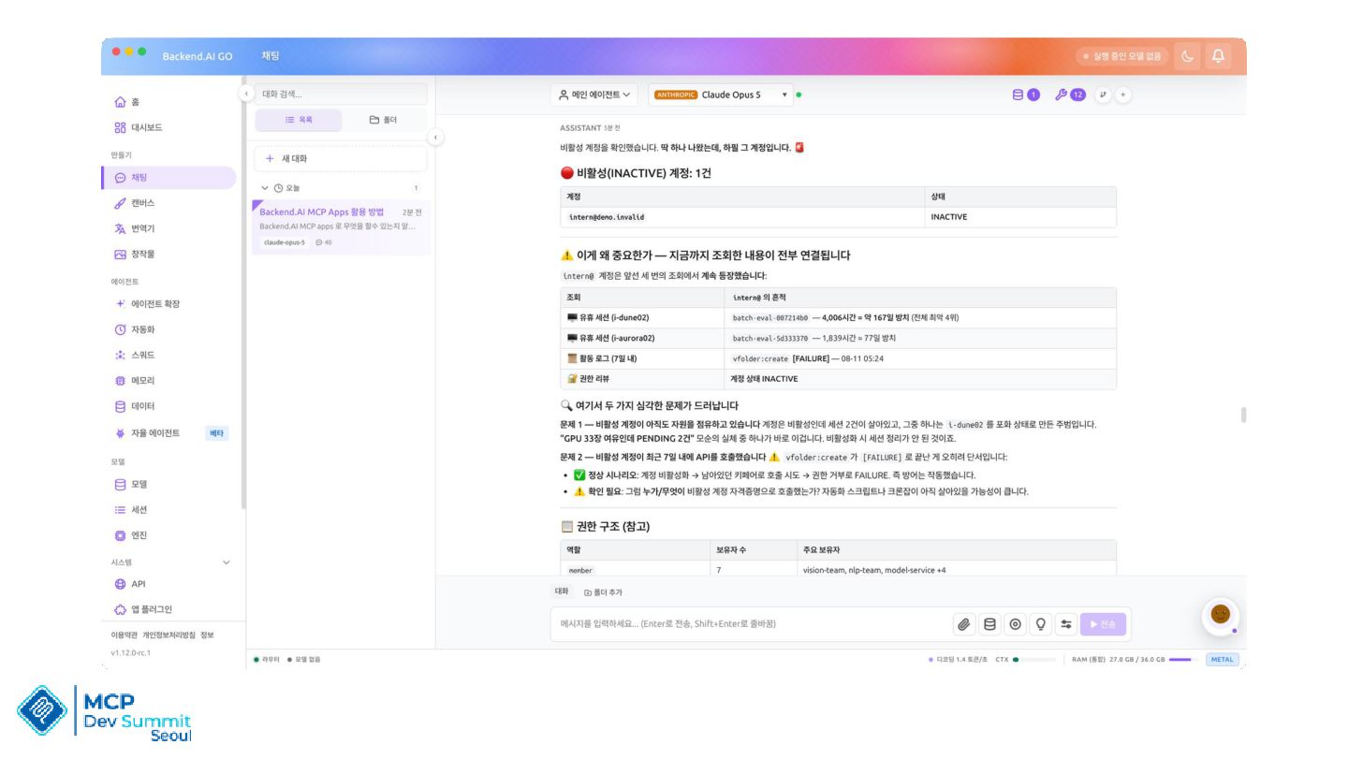Click the plus icon in chat header
The height and width of the screenshot is (759, 1348).
click(x=1123, y=95)
